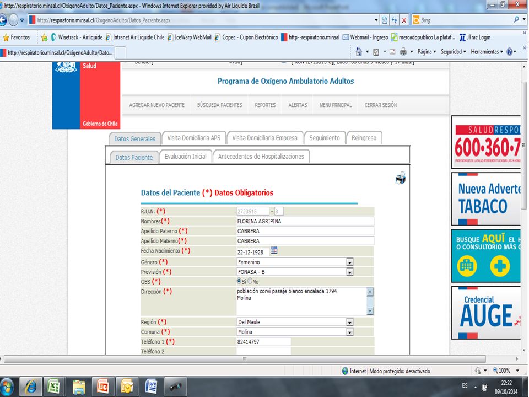529x397 pixels.
Task: Click the Apellido Paterno field with CABRERA
Action: 305,231
